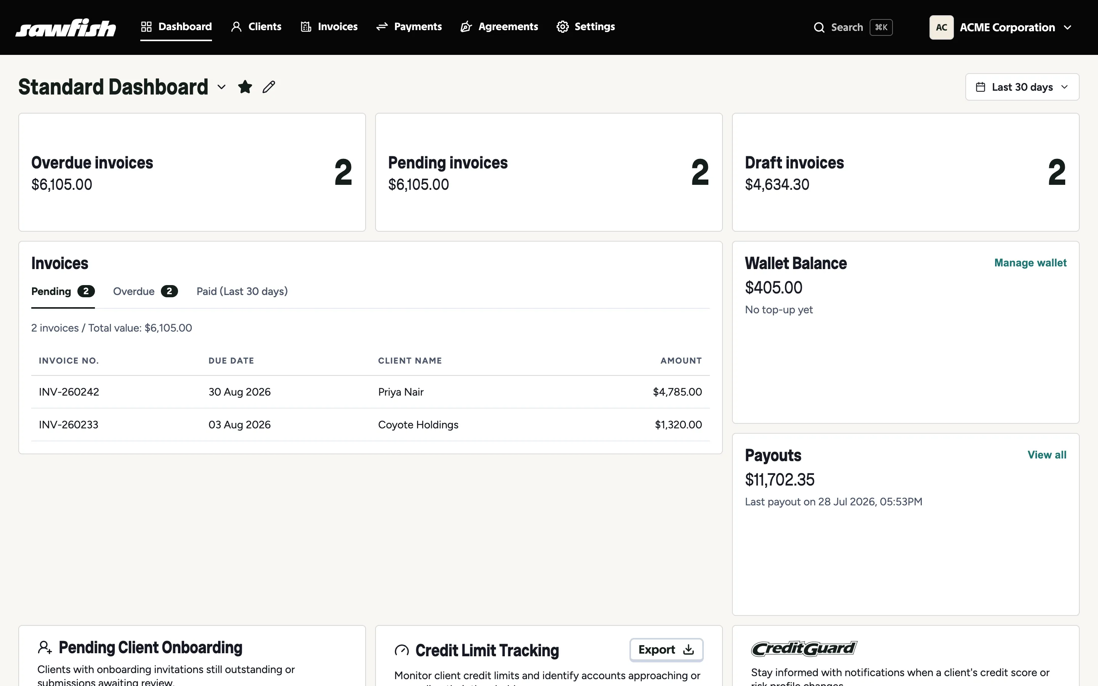Click the Agreements pen icon
The image size is (1098, 686).
tap(466, 27)
